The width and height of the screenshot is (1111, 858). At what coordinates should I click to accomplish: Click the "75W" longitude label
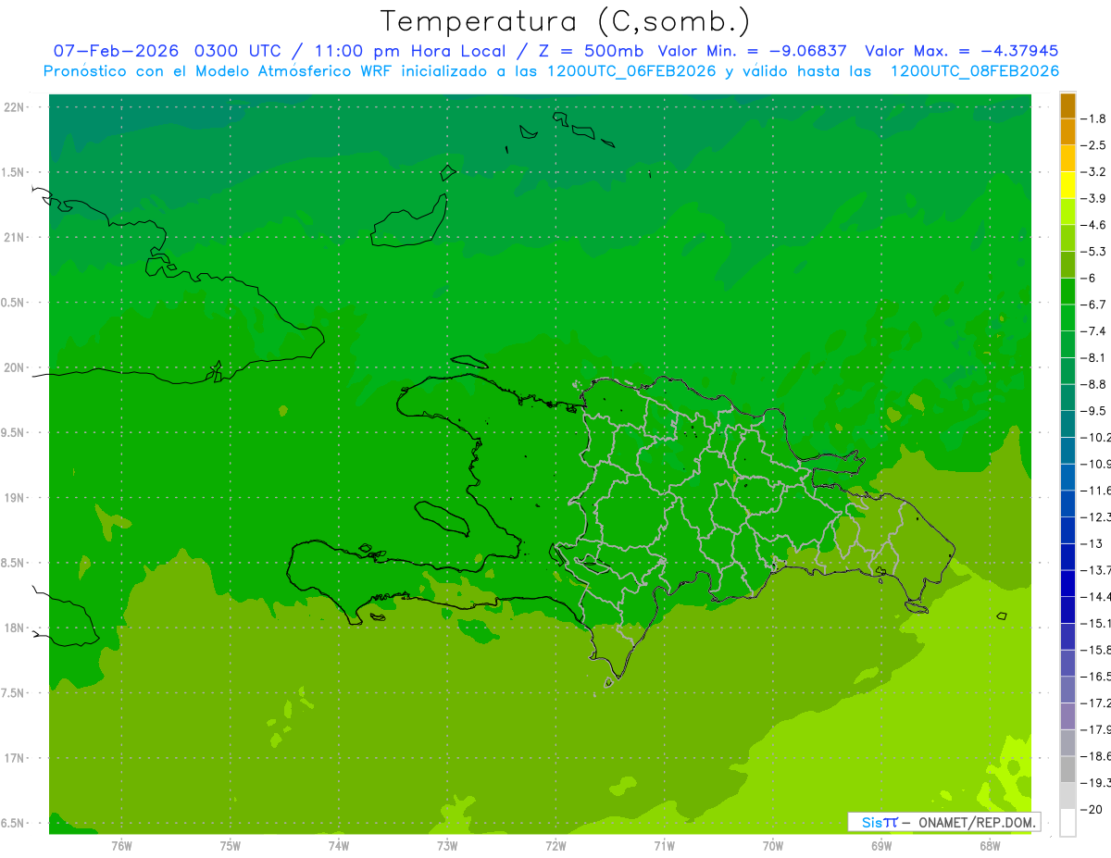click(x=231, y=846)
